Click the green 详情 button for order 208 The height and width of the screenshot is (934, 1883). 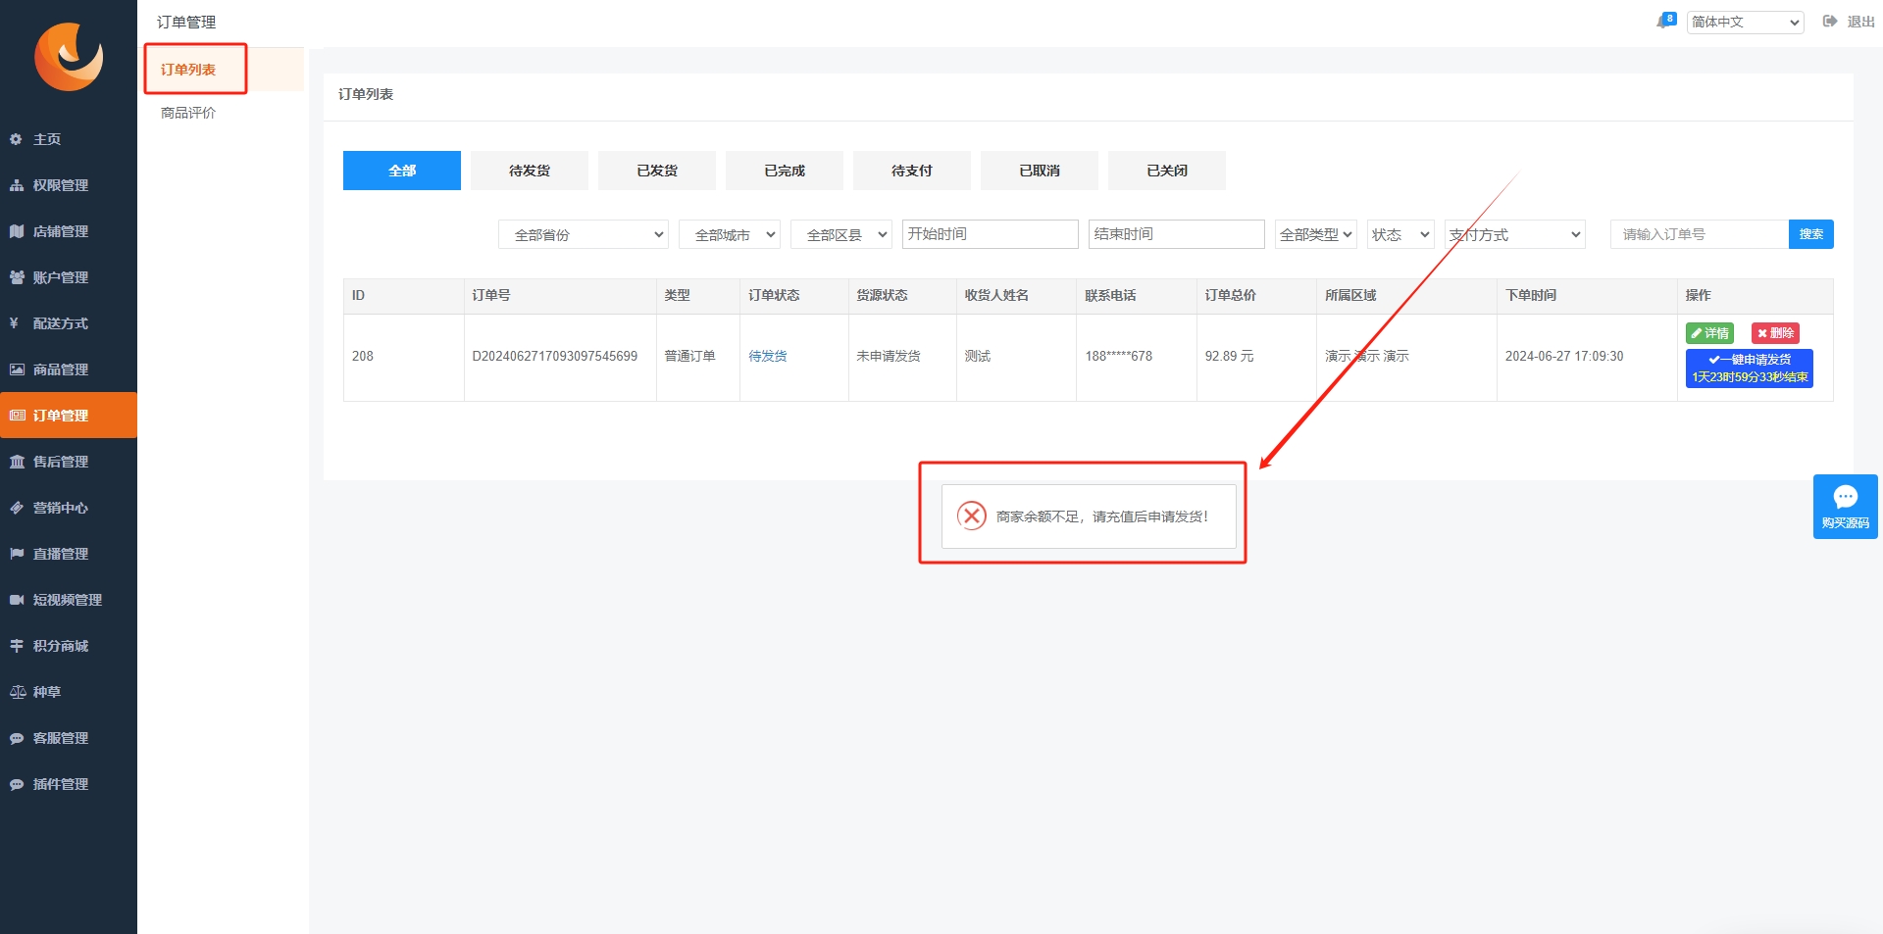click(x=1709, y=333)
